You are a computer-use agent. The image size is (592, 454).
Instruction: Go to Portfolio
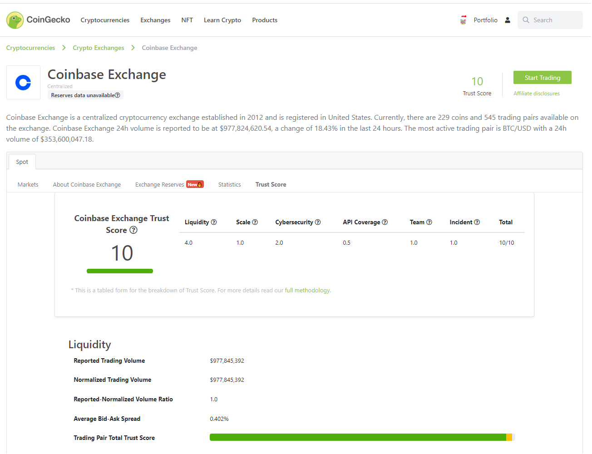click(x=485, y=20)
